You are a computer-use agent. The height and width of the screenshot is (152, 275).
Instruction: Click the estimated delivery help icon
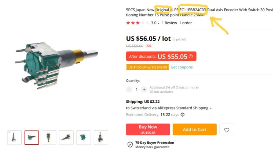click(183, 115)
